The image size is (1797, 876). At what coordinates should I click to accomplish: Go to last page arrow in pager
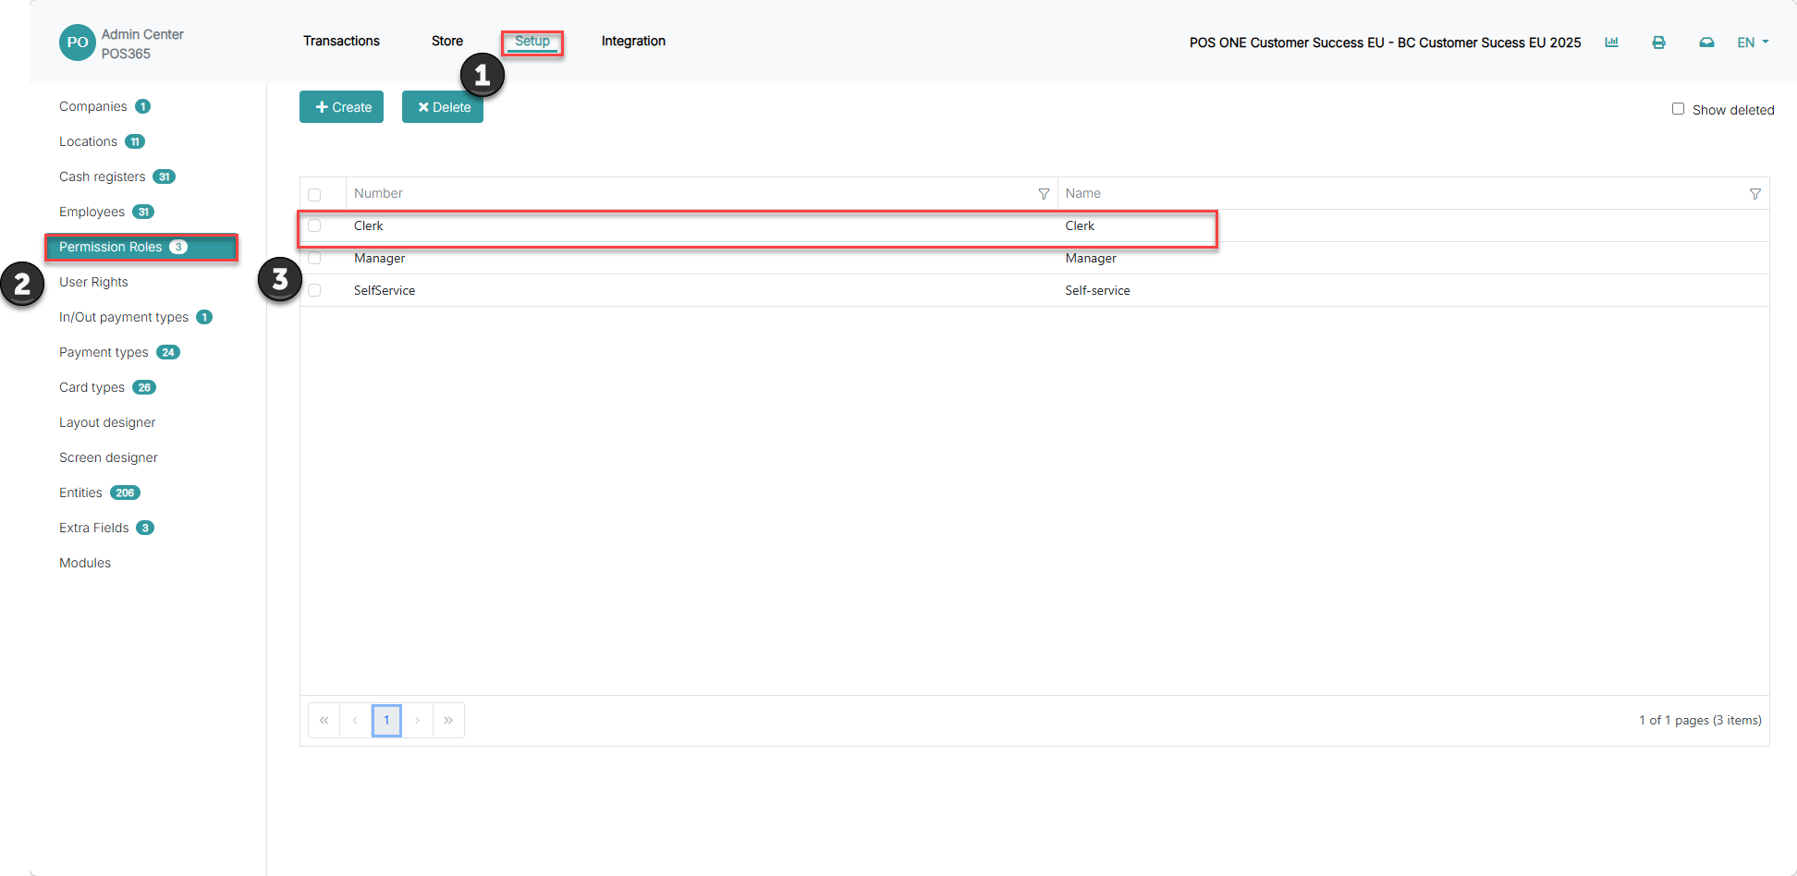pos(448,720)
